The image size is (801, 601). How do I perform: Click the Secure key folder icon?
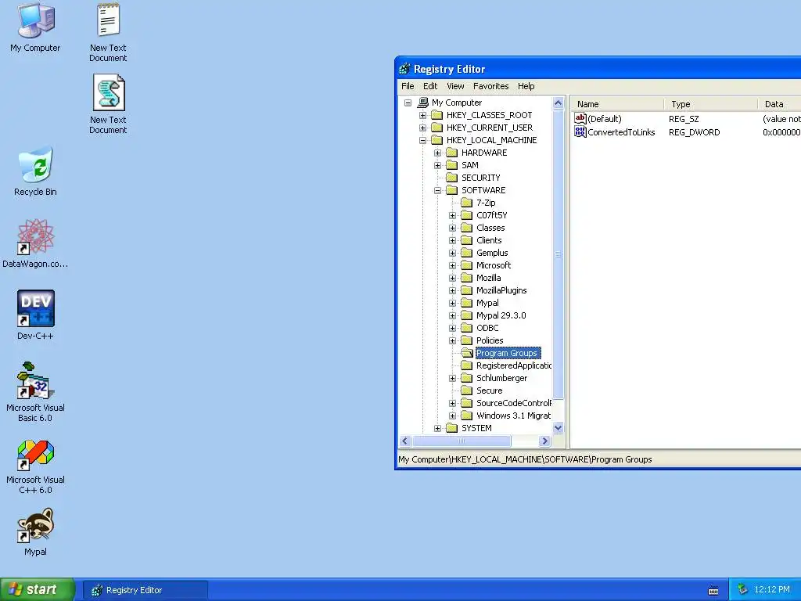(x=466, y=390)
